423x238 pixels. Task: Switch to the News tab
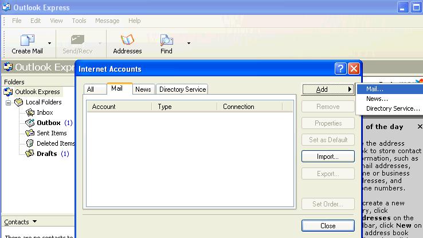(x=143, y=89)
